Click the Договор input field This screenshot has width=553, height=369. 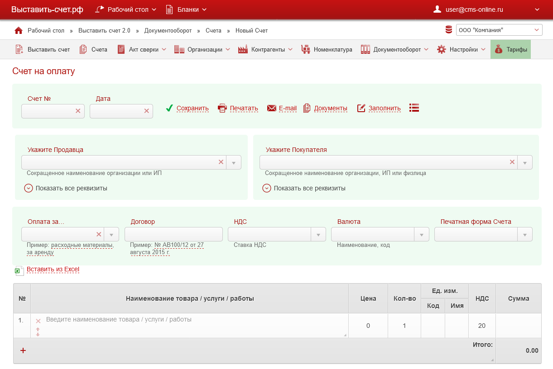point(173,234)
